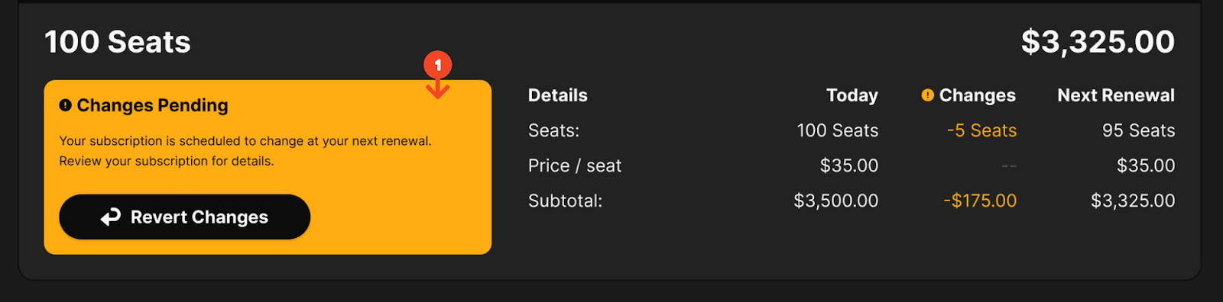
Task: Click the Changes Pending warning icon
Action: pyautogui.click(x=66, y=105)
